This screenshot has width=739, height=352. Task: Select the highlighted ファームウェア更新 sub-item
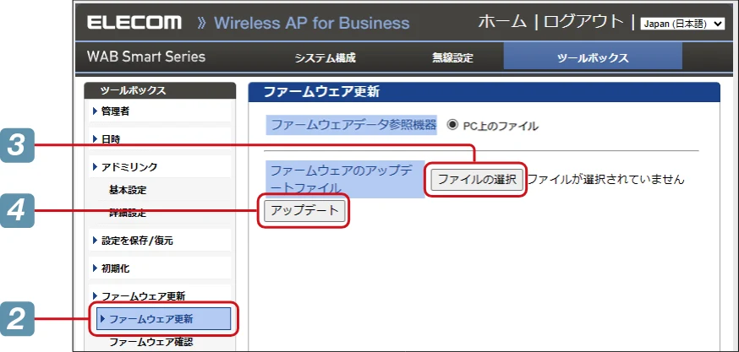(x=163, y=319)
